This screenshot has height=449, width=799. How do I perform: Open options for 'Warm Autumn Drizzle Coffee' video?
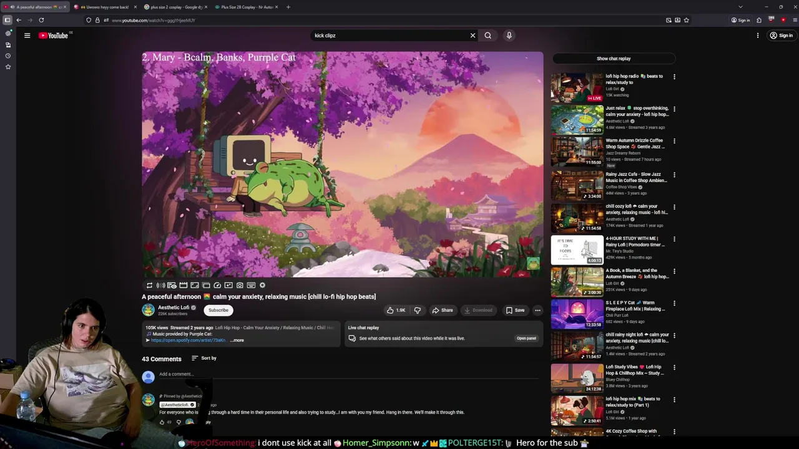[x=674, y=141]
